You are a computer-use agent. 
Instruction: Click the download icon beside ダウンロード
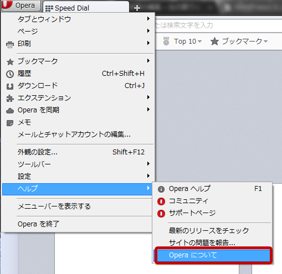pyautogui.click(x=10, y=86)
